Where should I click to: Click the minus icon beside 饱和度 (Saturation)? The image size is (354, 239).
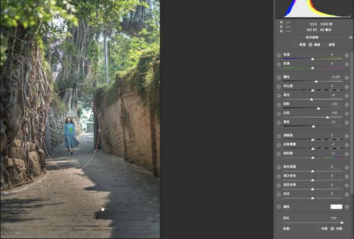279,154
